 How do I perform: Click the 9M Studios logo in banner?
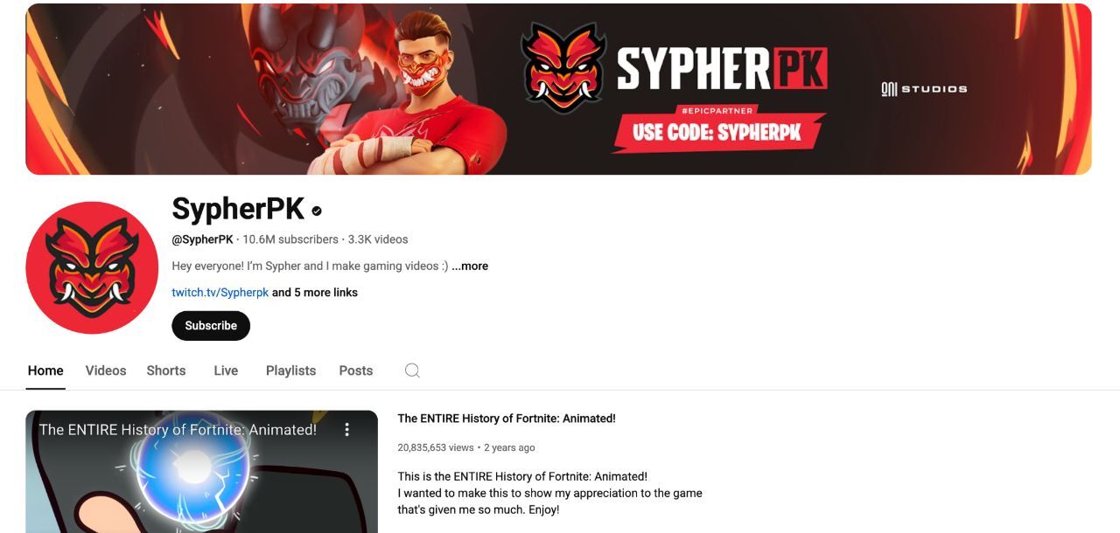click(x=924, y=88)
